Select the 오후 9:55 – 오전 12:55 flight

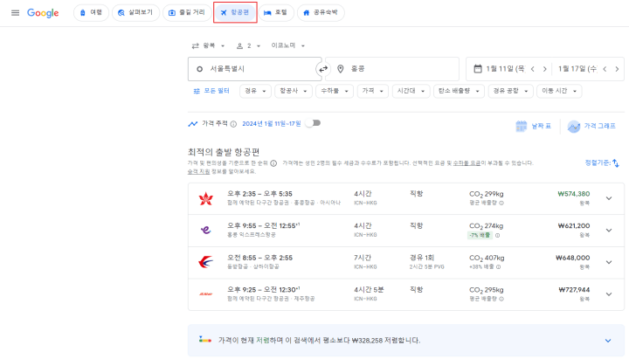(x=406, y=231)
